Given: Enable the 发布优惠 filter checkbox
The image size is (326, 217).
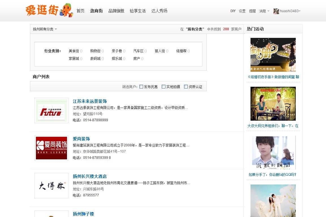Looking at the screenshot, I should pos(141,87).
